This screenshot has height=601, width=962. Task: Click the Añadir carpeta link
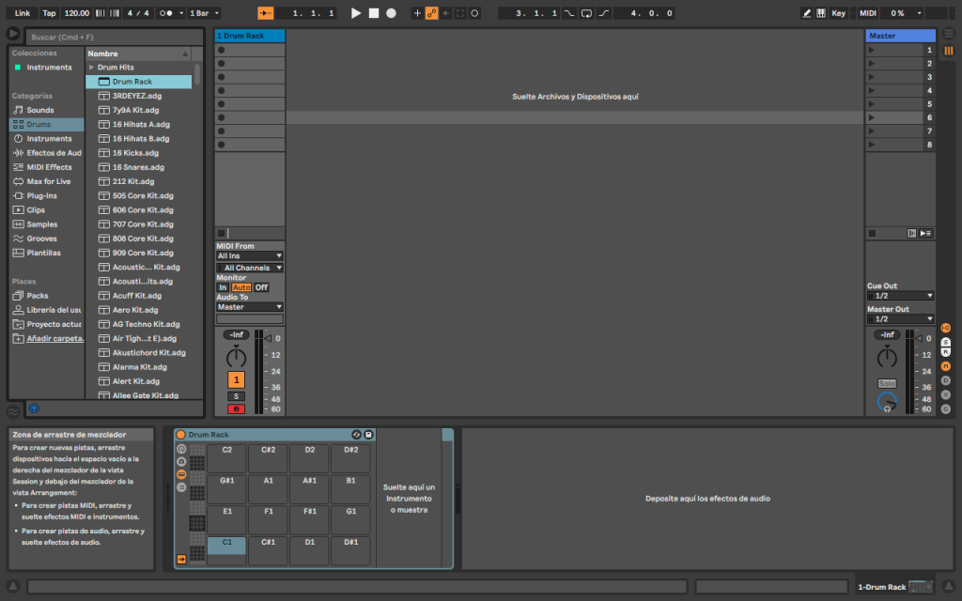tap(54, 338)
